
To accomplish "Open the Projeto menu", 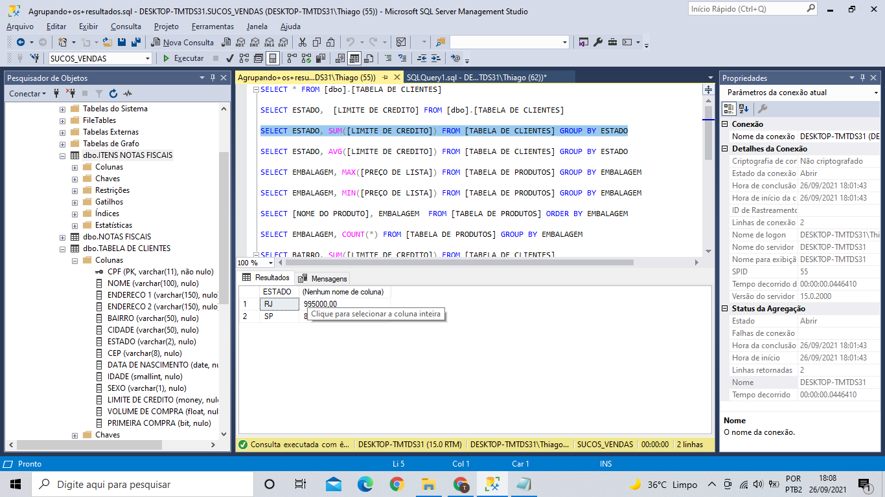I will (x=167, y=27).
